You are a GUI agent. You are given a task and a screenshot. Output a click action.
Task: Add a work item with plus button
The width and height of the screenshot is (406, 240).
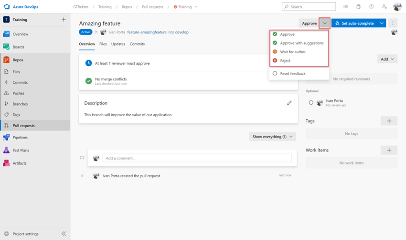(x=389, y=150)
